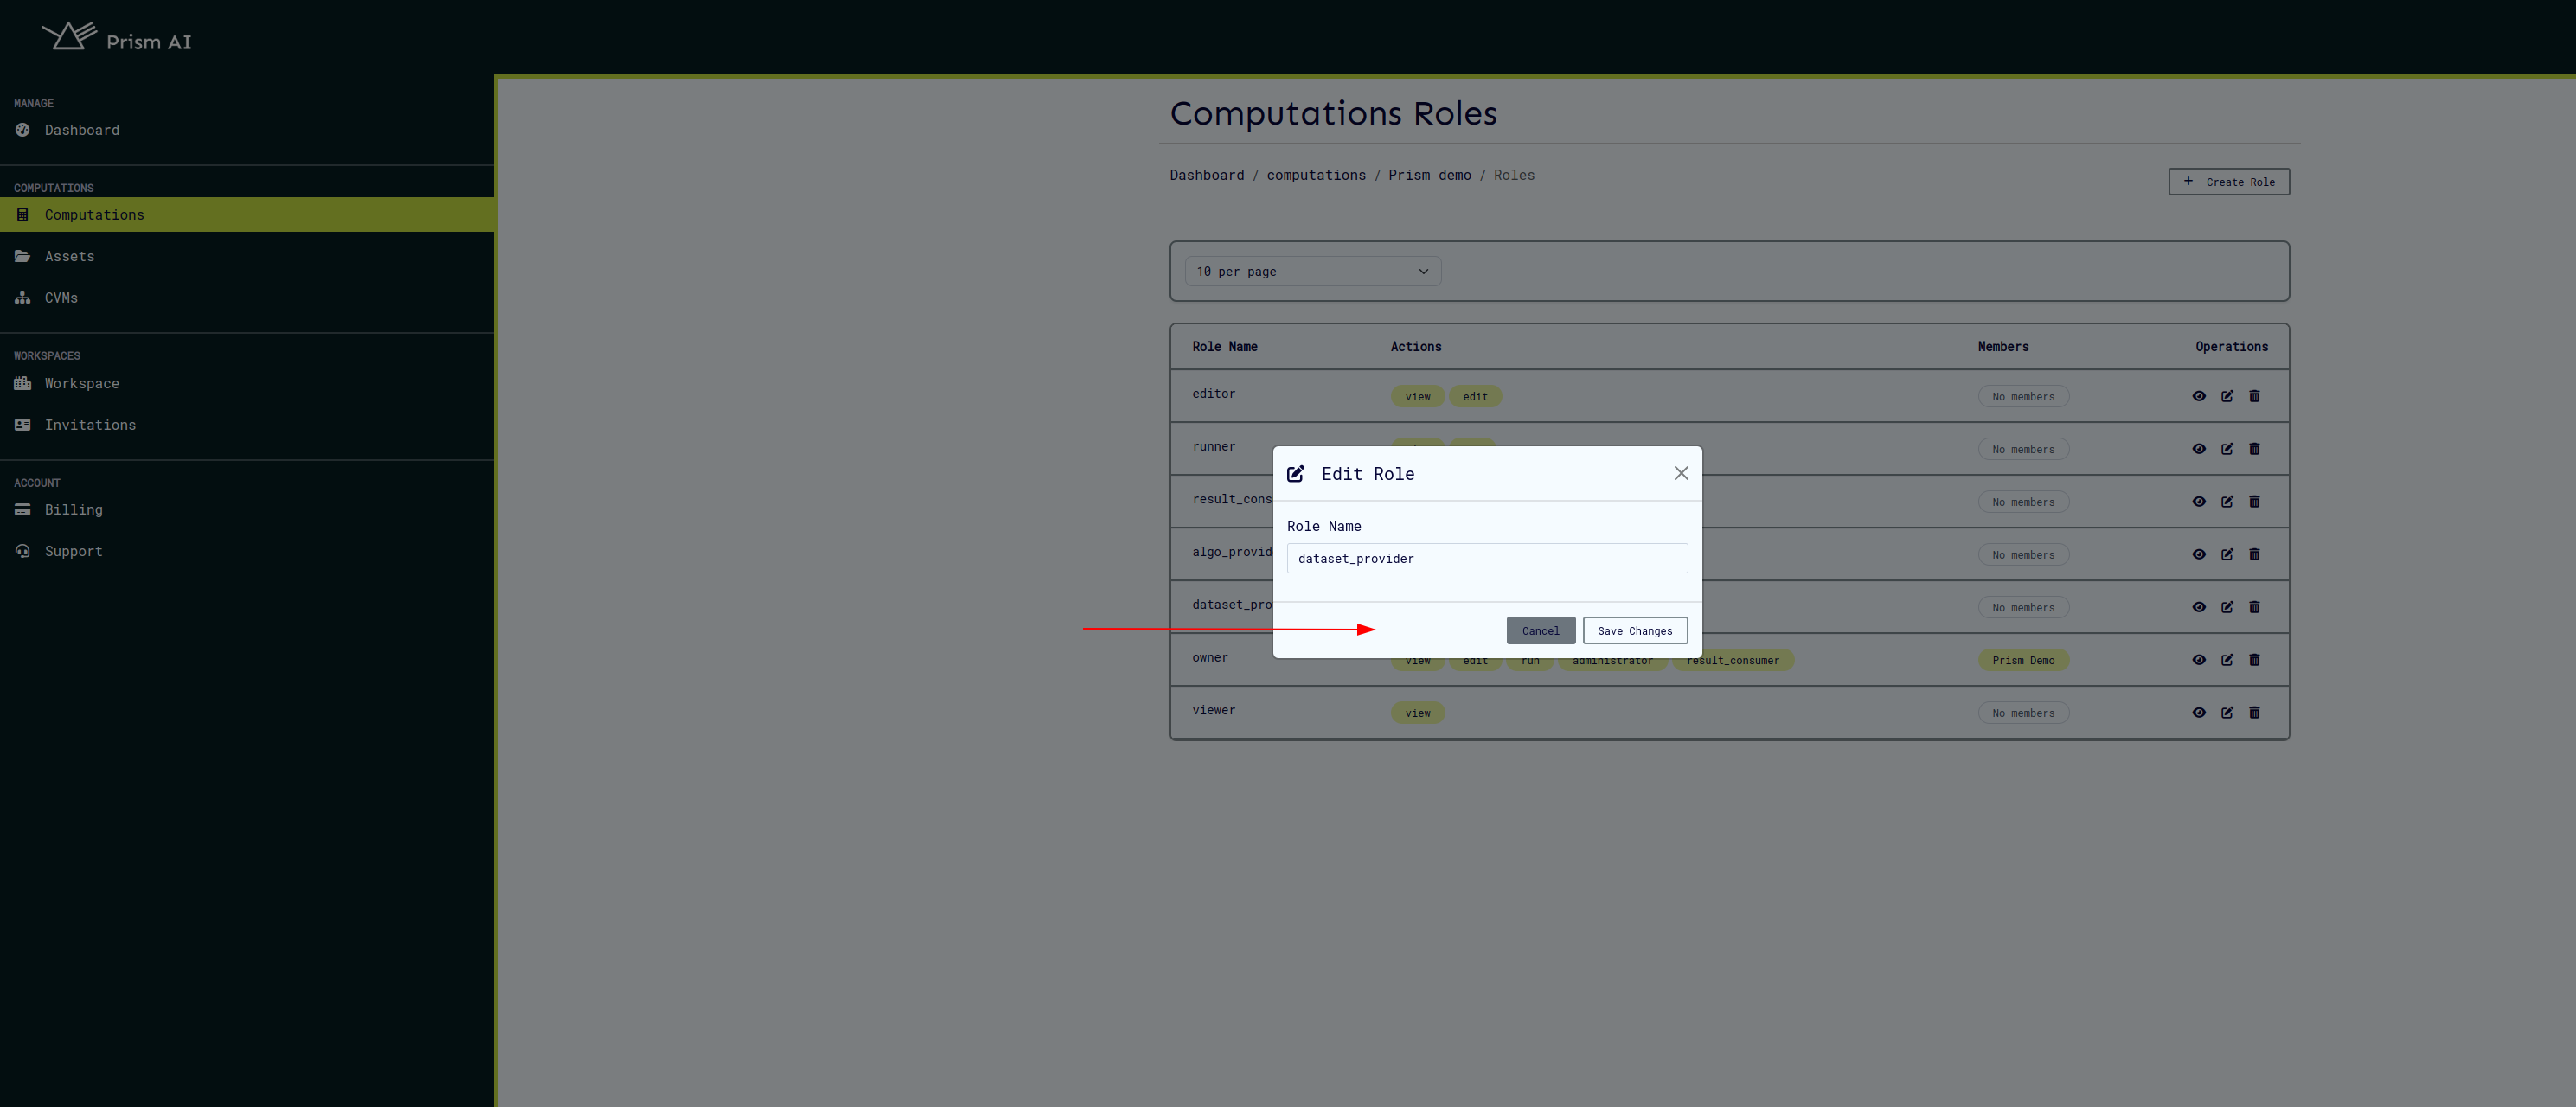Click the Create Role button
Viewport: 2576px width, 1107px height.
[x=2229, y=182]
